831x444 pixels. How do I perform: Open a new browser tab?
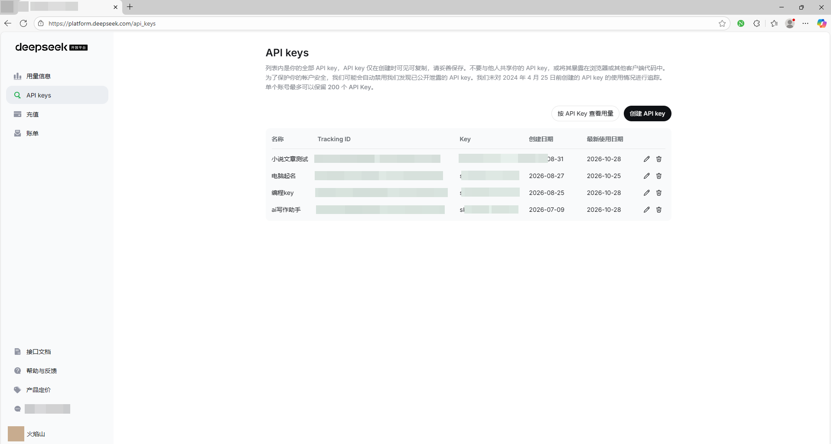pyautogui.click(x=130, y=7)
